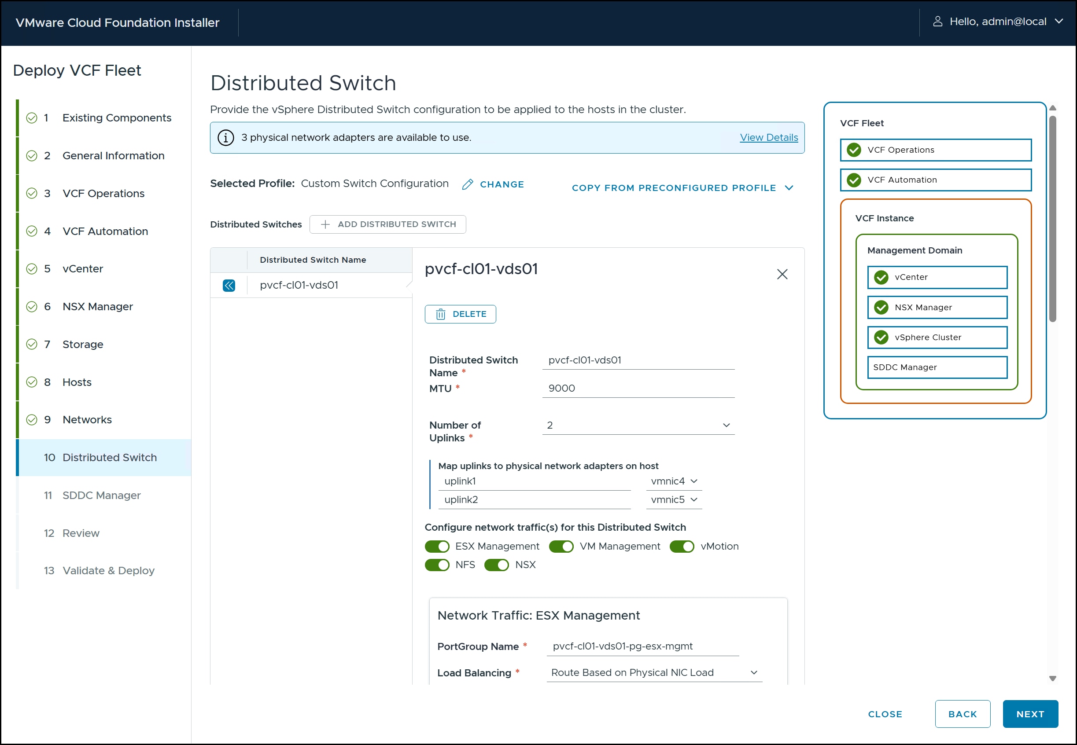
Task: Click the green check in vSphere Cluster box
Action: pos(881,337)
